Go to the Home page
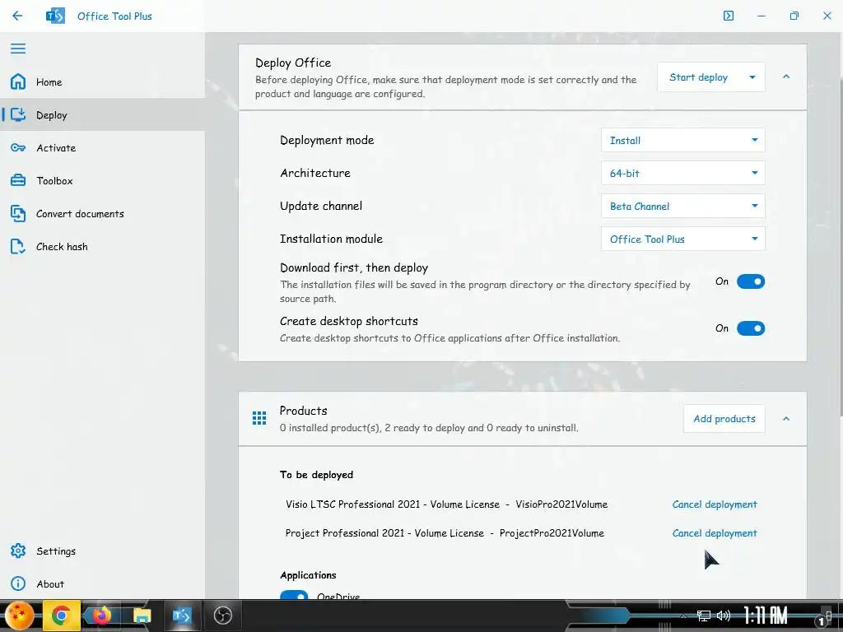Screen dimensions: 843x632 point(49,82)
